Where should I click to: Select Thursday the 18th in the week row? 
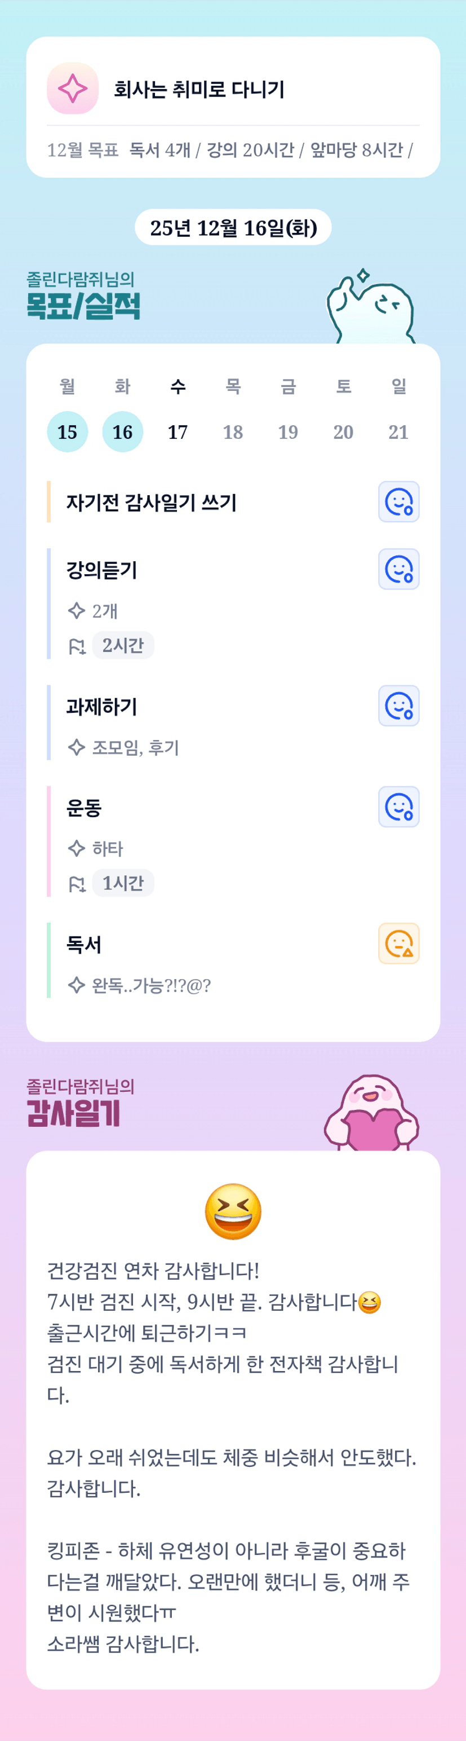[x=233, y=431]
